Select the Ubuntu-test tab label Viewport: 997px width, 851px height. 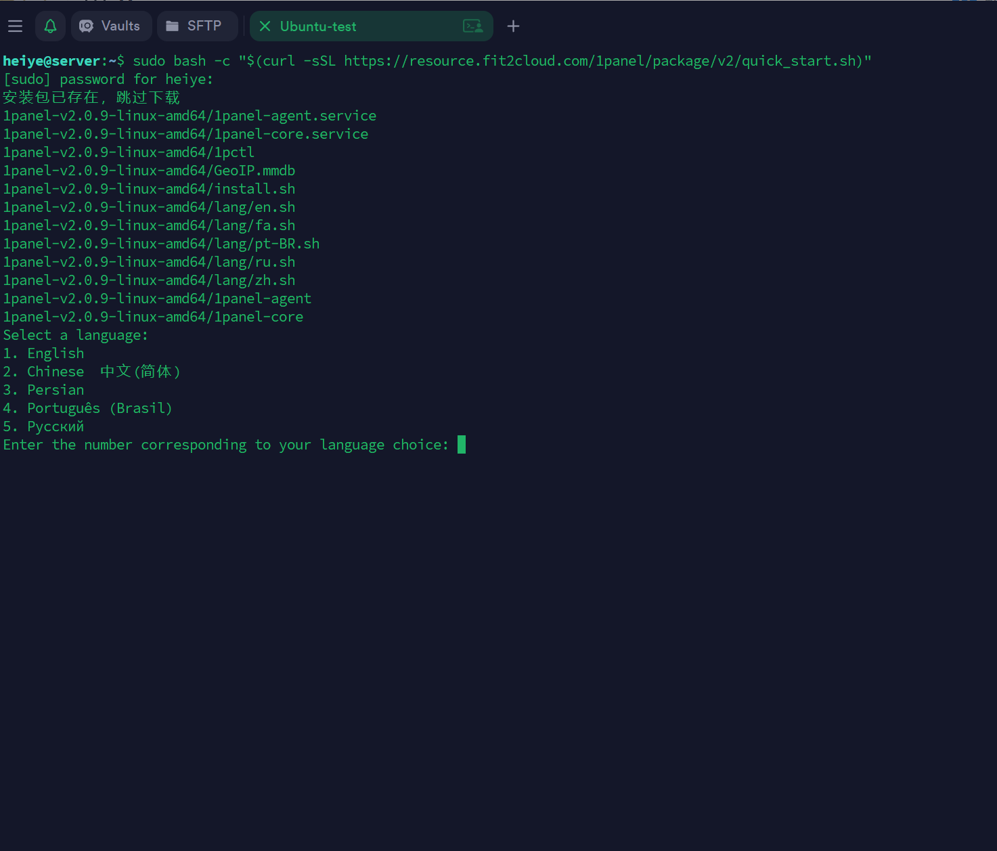click(x=318, y=26)
